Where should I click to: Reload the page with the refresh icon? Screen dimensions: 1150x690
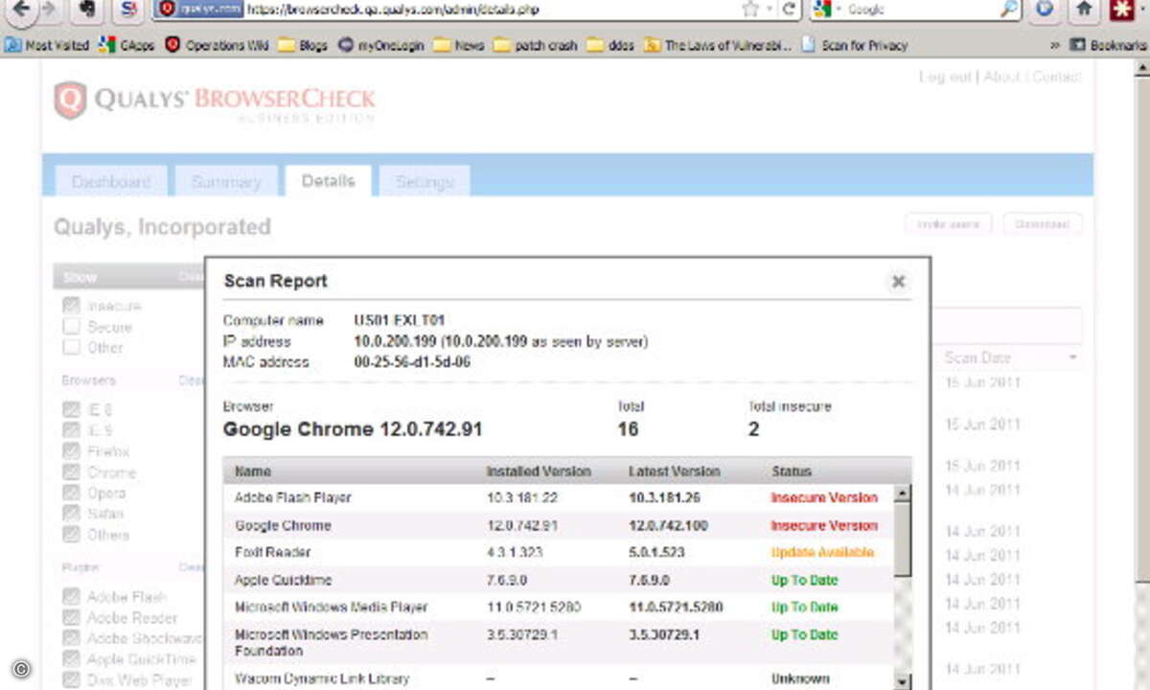(789, 10)
